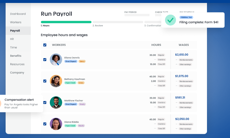Click the 2. Review step label
This screenshot has width=230, height=138.
[98, 26]
